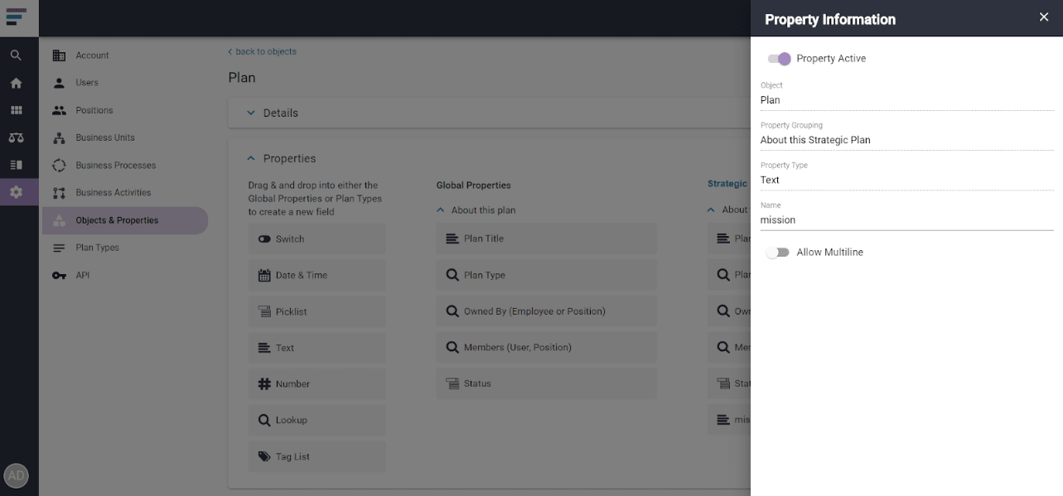Click the Business Units hierarchy icon
Screen dimensions: 1063x496
(59, 137)
